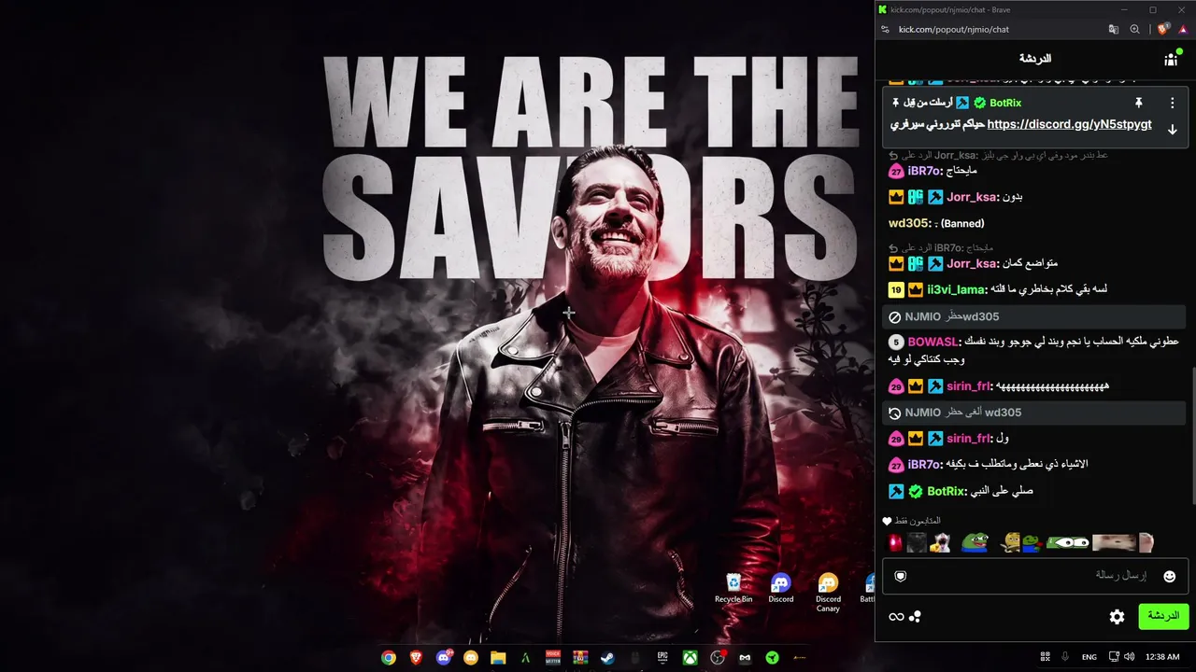Insert the wide-eyed Pepe emote

pyautogui.click(x=1067, y=542)
